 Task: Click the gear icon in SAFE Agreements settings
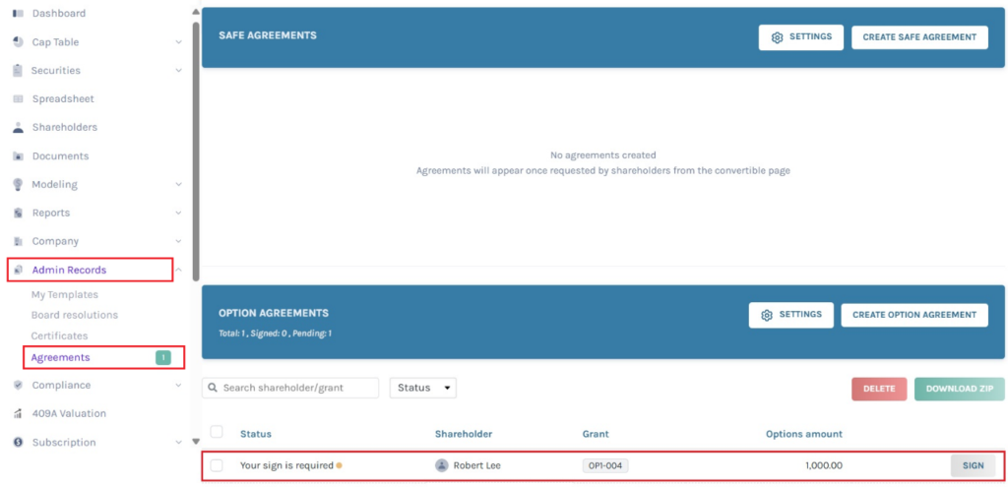[x=778, y=37]
